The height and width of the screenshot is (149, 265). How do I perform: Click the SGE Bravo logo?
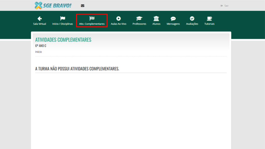pyautogui.click(x=53, y=5)
